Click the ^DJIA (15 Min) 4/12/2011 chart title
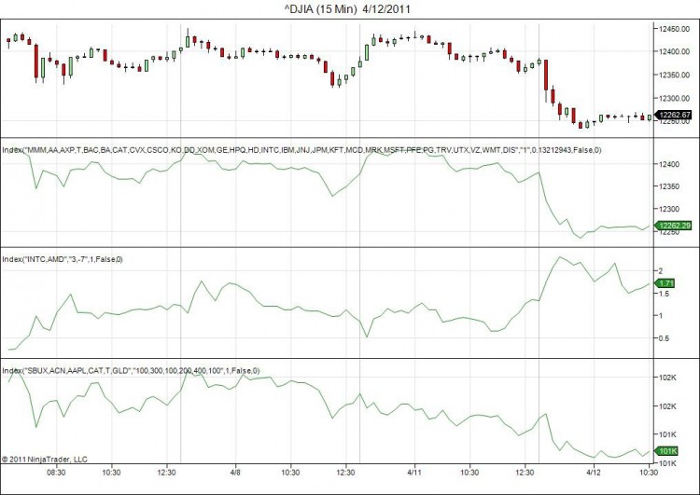Image resolution: width=700 pixels, height=495 pixels. pos(347,9)
